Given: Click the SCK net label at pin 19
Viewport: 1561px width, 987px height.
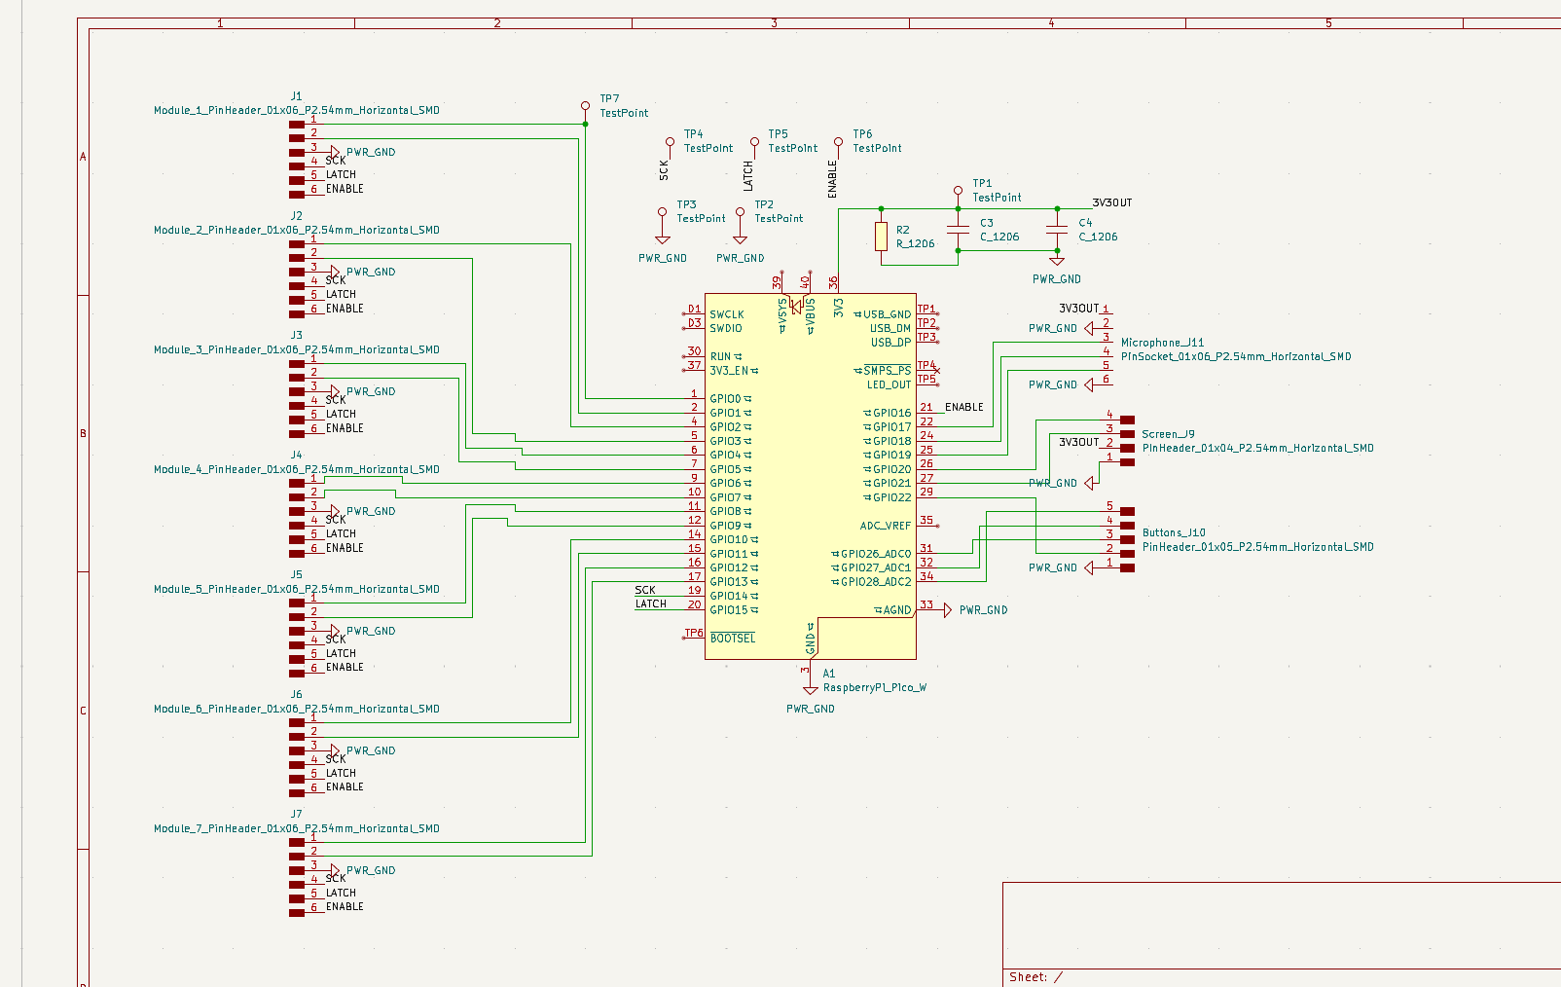Looking at the screenshot, I should coord(645,591).
